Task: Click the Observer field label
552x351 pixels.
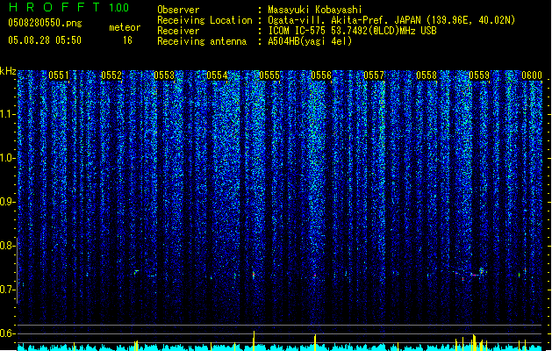Action: click(178, 10)
